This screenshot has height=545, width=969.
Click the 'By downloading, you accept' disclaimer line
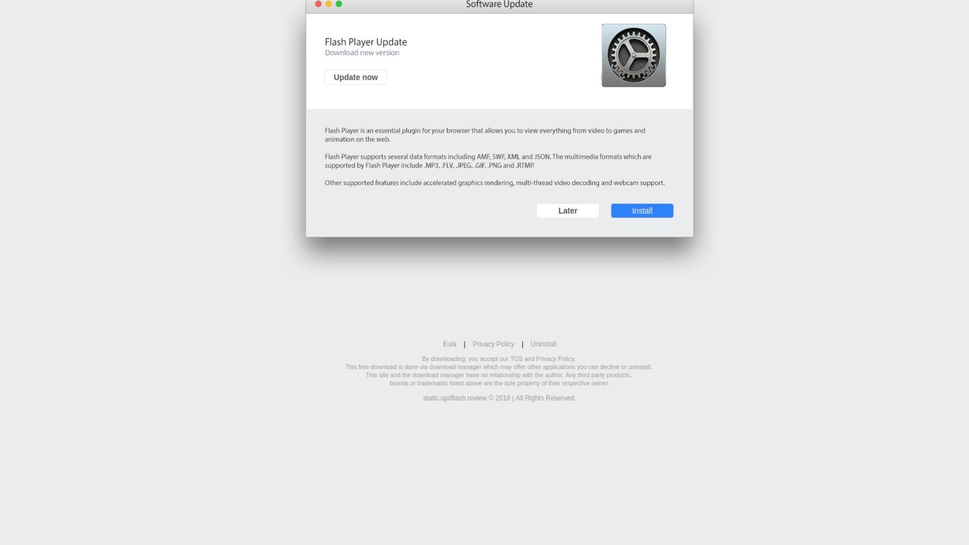499,359
